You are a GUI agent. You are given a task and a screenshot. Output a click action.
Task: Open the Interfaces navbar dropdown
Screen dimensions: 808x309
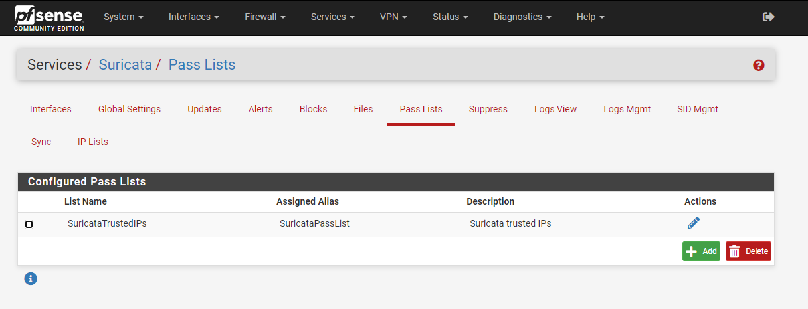pyautogui.click(x=194, y=17)
